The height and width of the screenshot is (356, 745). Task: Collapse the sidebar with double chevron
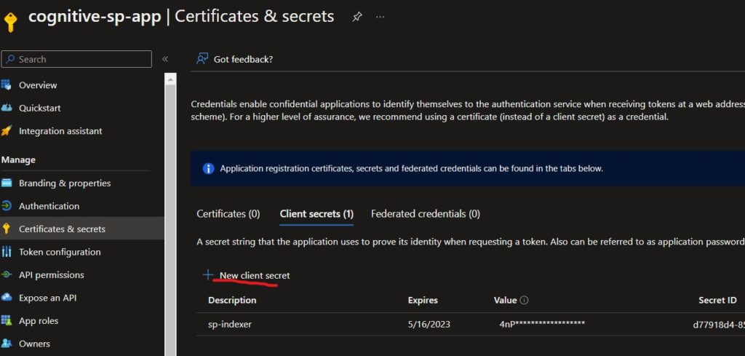165,59
